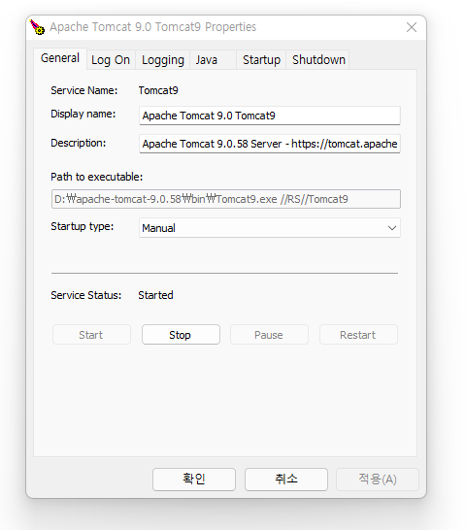
Task: Click the Display name label
Action: 83,114
